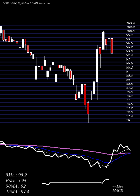This screenshot has height=196, width=140.
Task: Click the Live MACD label
Action: point(118,188)
